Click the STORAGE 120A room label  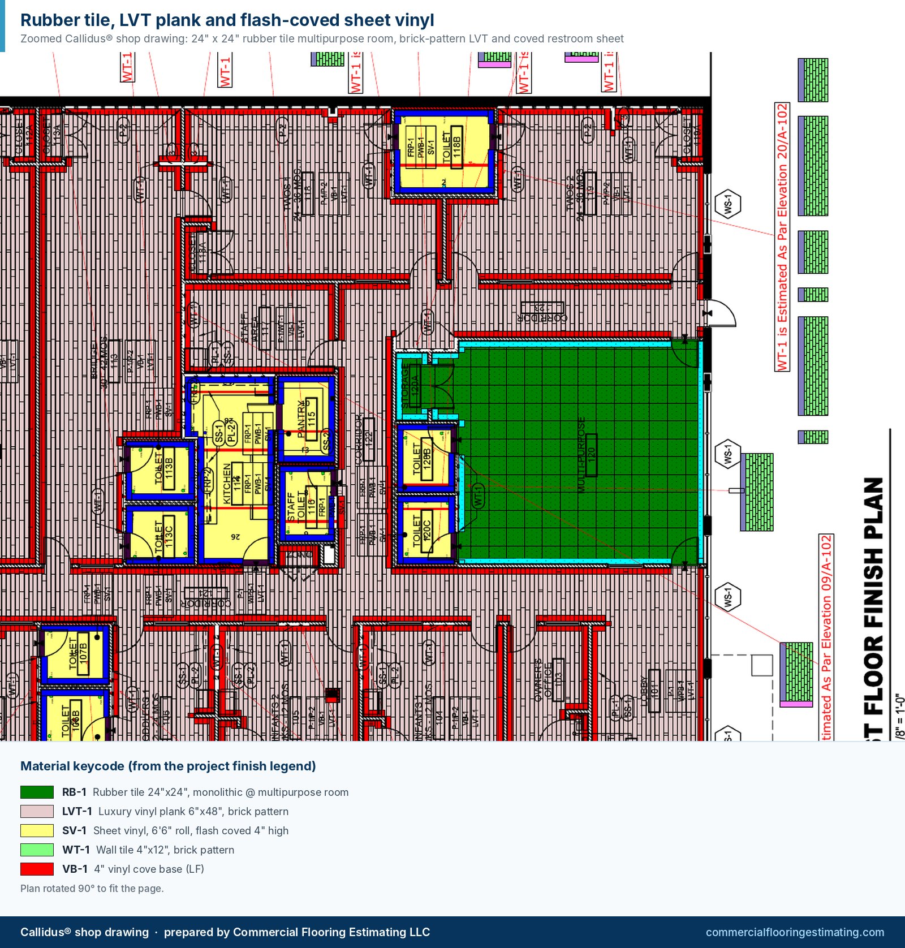[410, 386]
